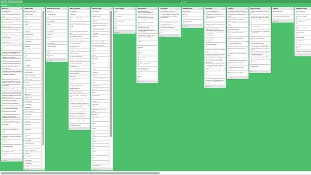
Task: Open the menu icon of the first list
Action: pyautogui.click(x=21, y=9)
